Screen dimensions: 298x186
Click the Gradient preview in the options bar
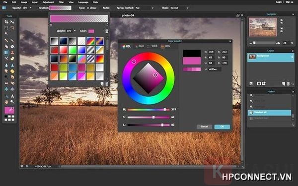[60, 8]
